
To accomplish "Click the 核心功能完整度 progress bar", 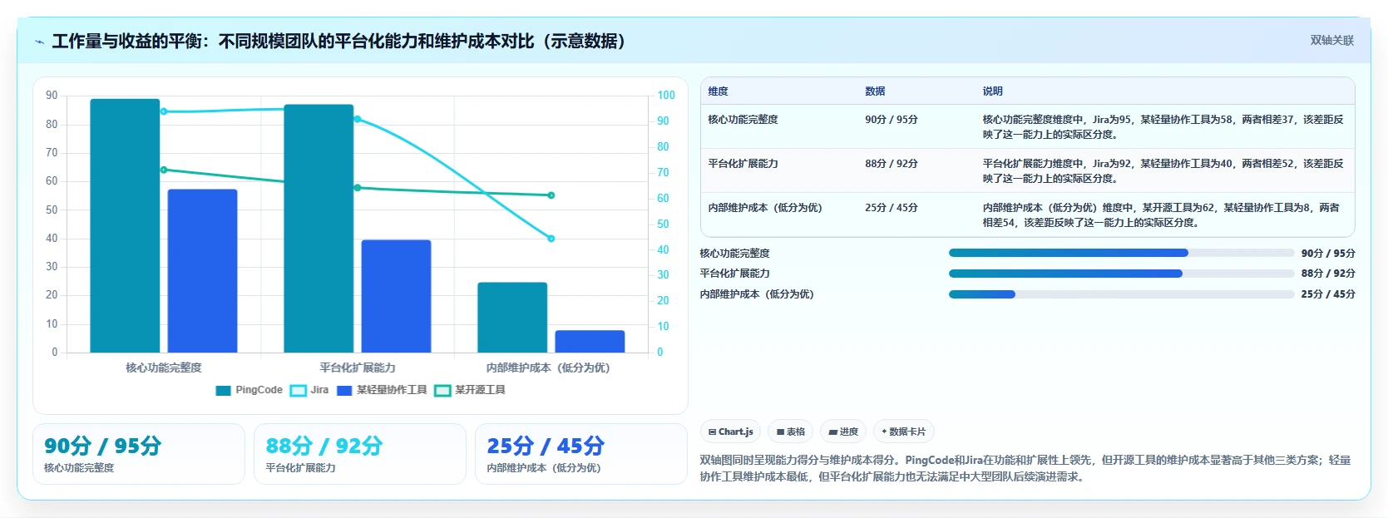I will click(x=1121, y=253).
